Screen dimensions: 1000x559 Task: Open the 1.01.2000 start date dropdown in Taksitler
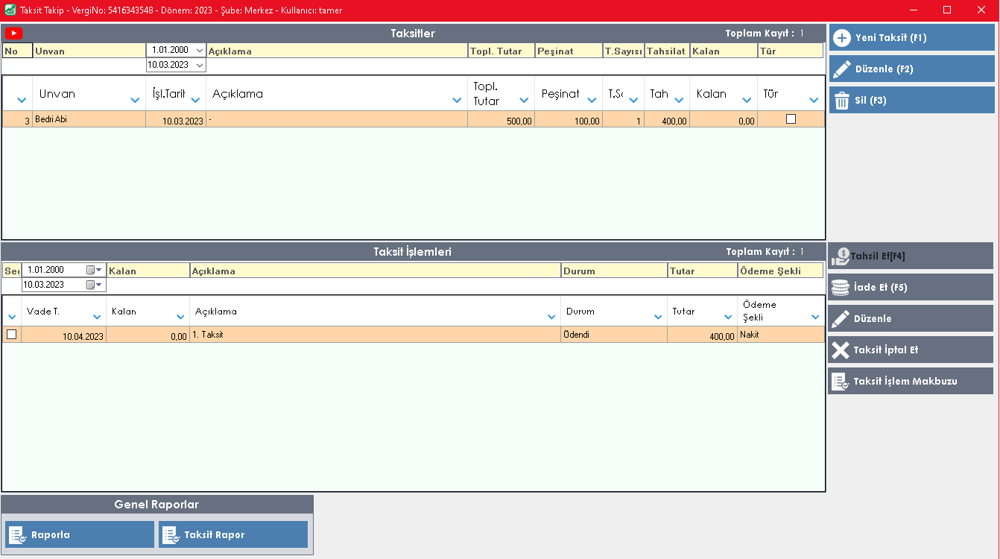[x=199, y=51]
